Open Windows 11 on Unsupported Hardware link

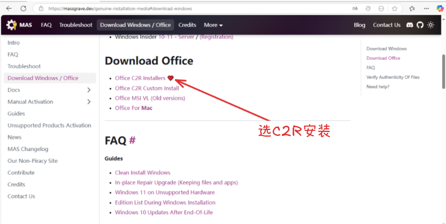click(165, 192)
